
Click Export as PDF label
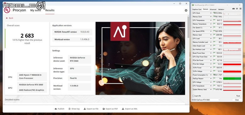[112, 109]
